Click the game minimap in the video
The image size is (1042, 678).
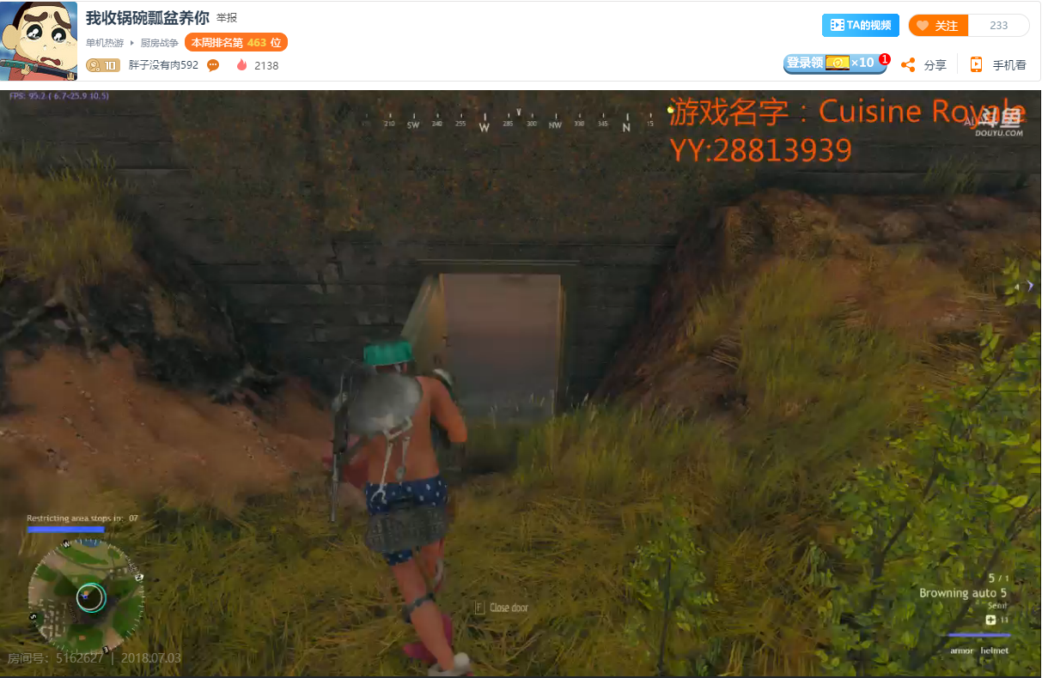[86, 596]
